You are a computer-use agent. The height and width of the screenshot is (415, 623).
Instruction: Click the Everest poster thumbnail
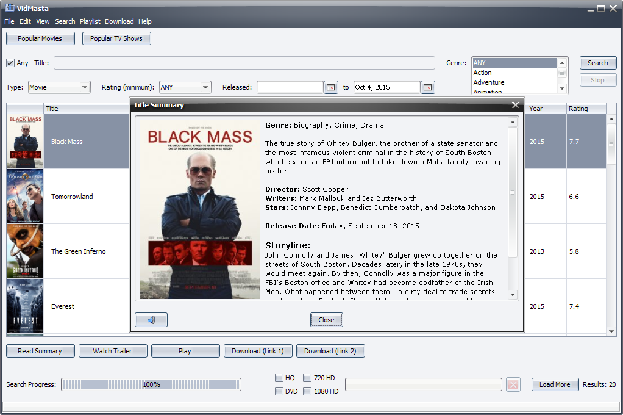(26, 306)
